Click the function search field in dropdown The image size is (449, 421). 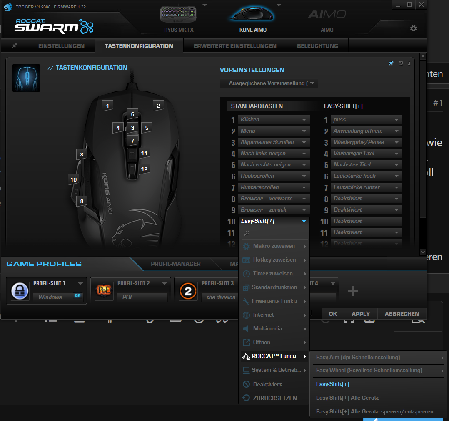(274, 233)
